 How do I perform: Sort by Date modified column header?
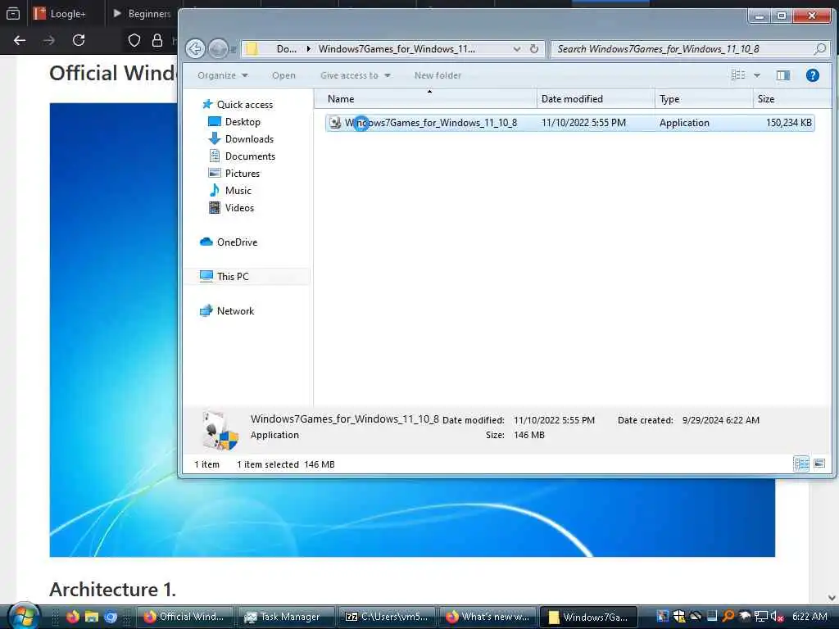tap(596, 99)
